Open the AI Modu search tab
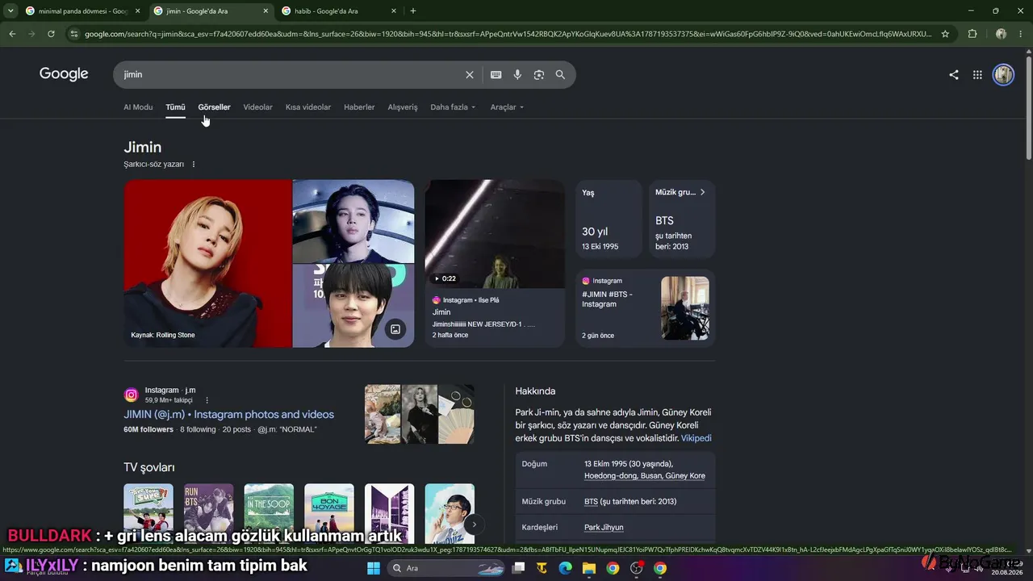This screenshot has width=1033, height=581. tap(138, 107)
